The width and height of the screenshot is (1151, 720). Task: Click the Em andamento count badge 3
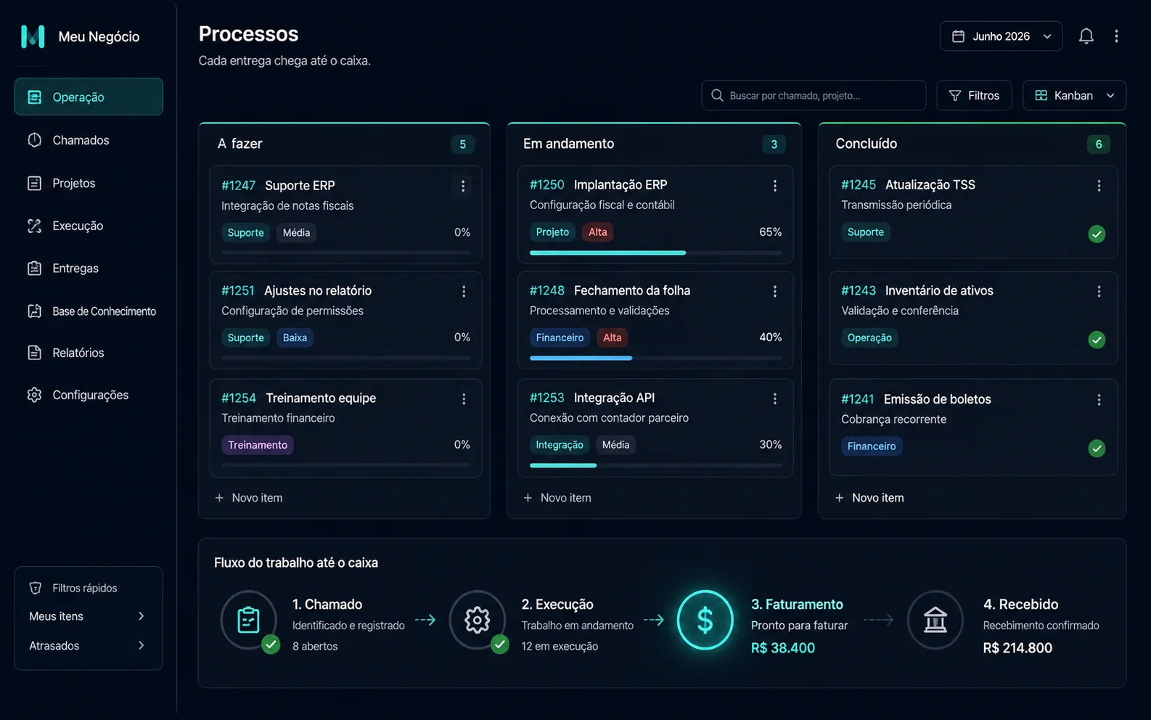pyautogui.click(x=774, y=144)
